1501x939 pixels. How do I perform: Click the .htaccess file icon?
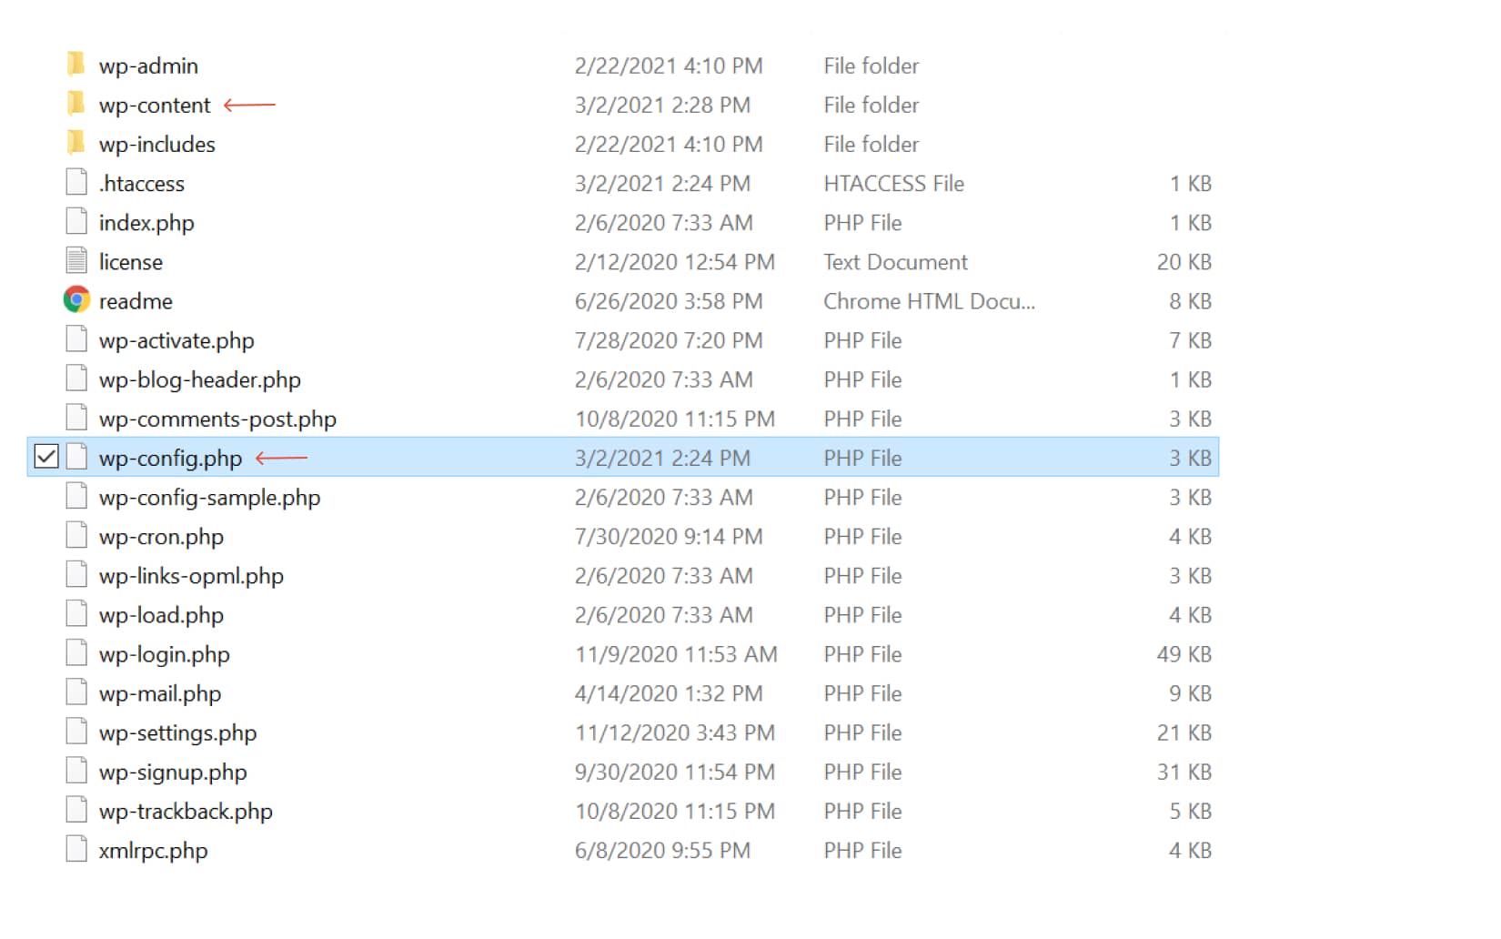pyautogui.click(x=76, y=182)
